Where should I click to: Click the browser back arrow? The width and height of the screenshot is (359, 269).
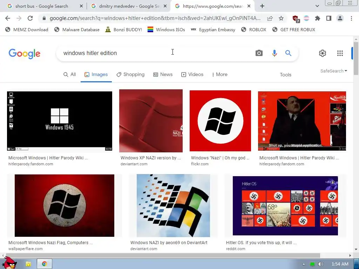8,18
